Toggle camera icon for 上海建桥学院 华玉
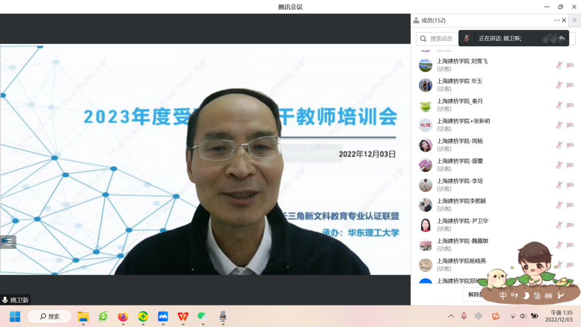This screenshot has height=327, width=581. 570,85
